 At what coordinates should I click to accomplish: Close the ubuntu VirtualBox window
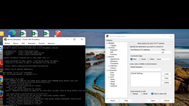(82, 39)
